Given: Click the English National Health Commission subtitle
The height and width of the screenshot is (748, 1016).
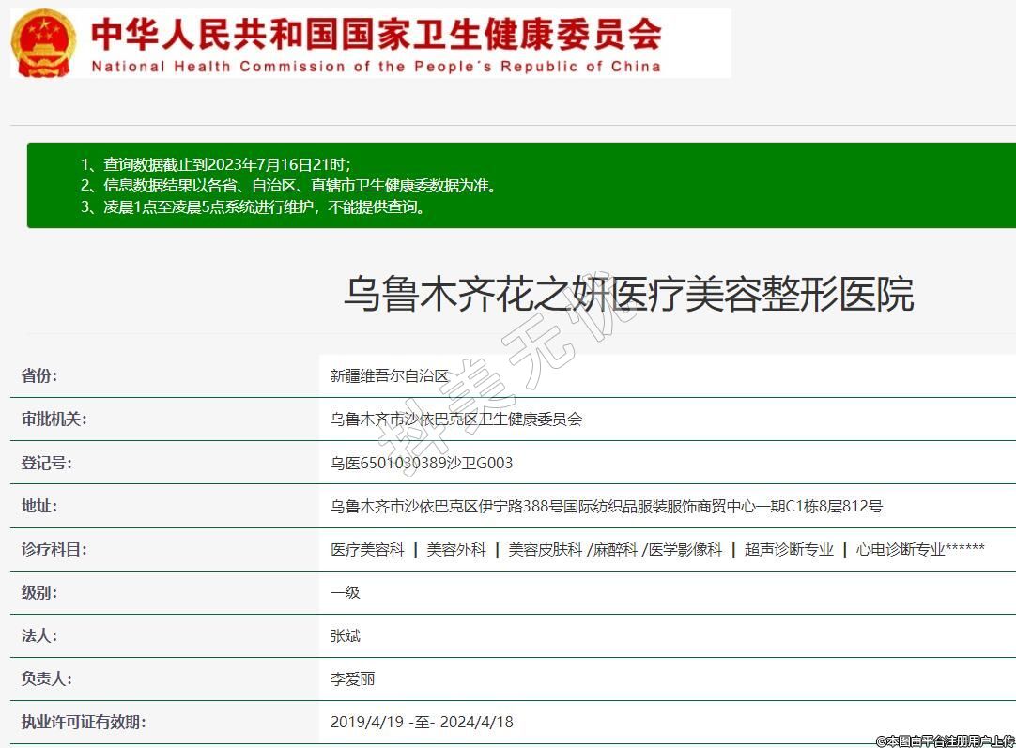Looking at the screenshot, I should pos(376,67).
